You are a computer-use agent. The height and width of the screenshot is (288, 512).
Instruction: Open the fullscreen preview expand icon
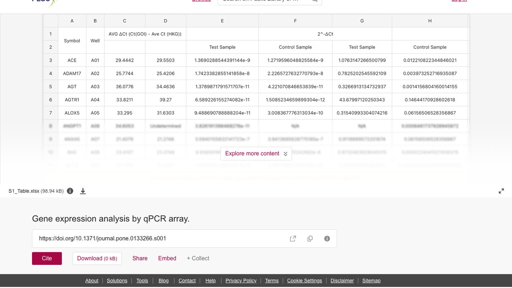(x=501, y=191)
